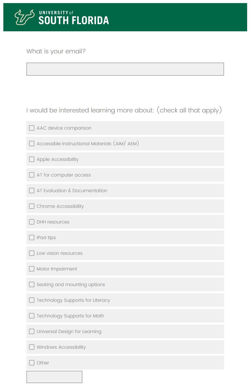Image resolution: width=252 pixels, height=389 pixels.
Task: Check Accessible Instructional Materials (AIM/AEM)
Action: pyautogui.click(x=32, y=143)
